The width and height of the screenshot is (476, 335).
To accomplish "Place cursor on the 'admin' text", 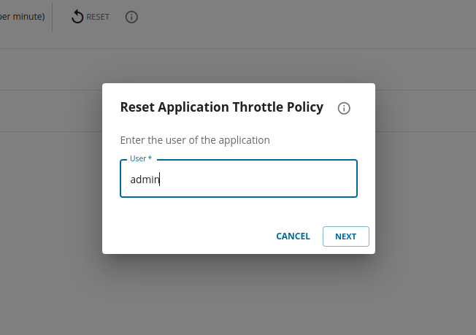I will 144,180.
